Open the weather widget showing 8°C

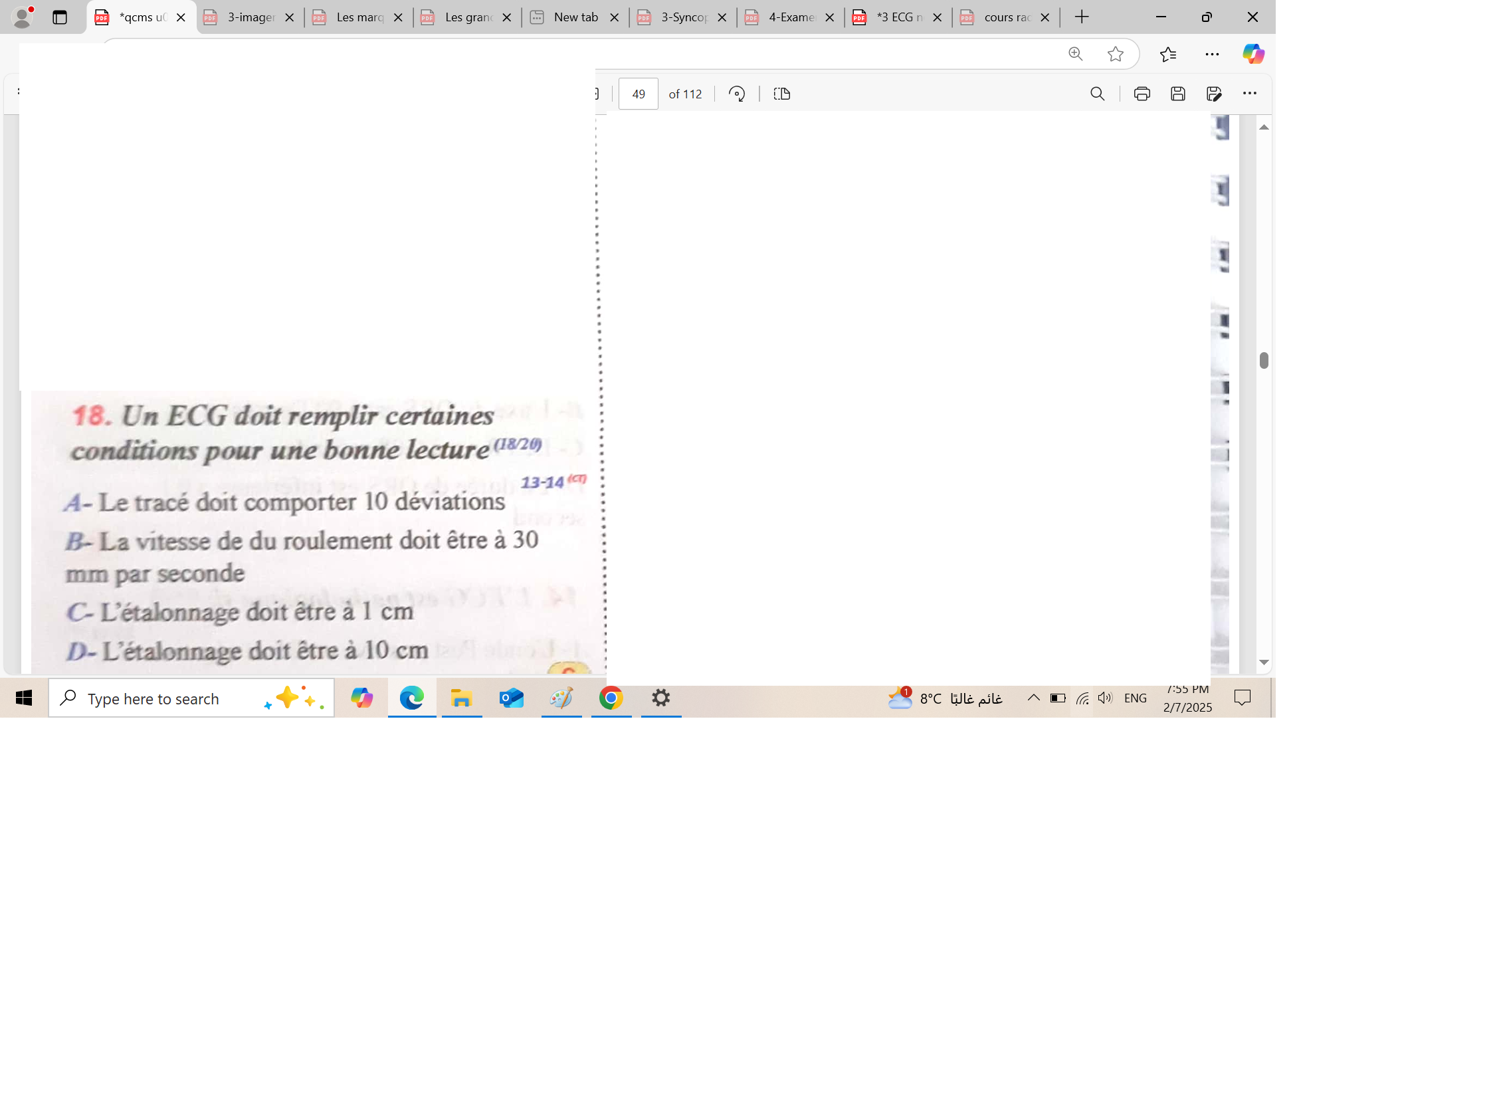[x=945, y=698]
